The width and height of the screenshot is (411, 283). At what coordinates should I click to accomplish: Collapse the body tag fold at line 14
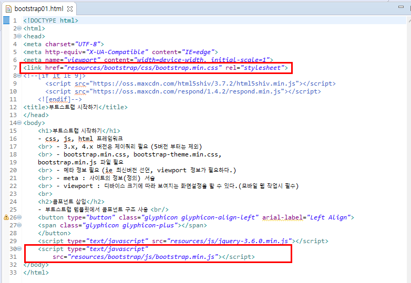click(19, 123)
